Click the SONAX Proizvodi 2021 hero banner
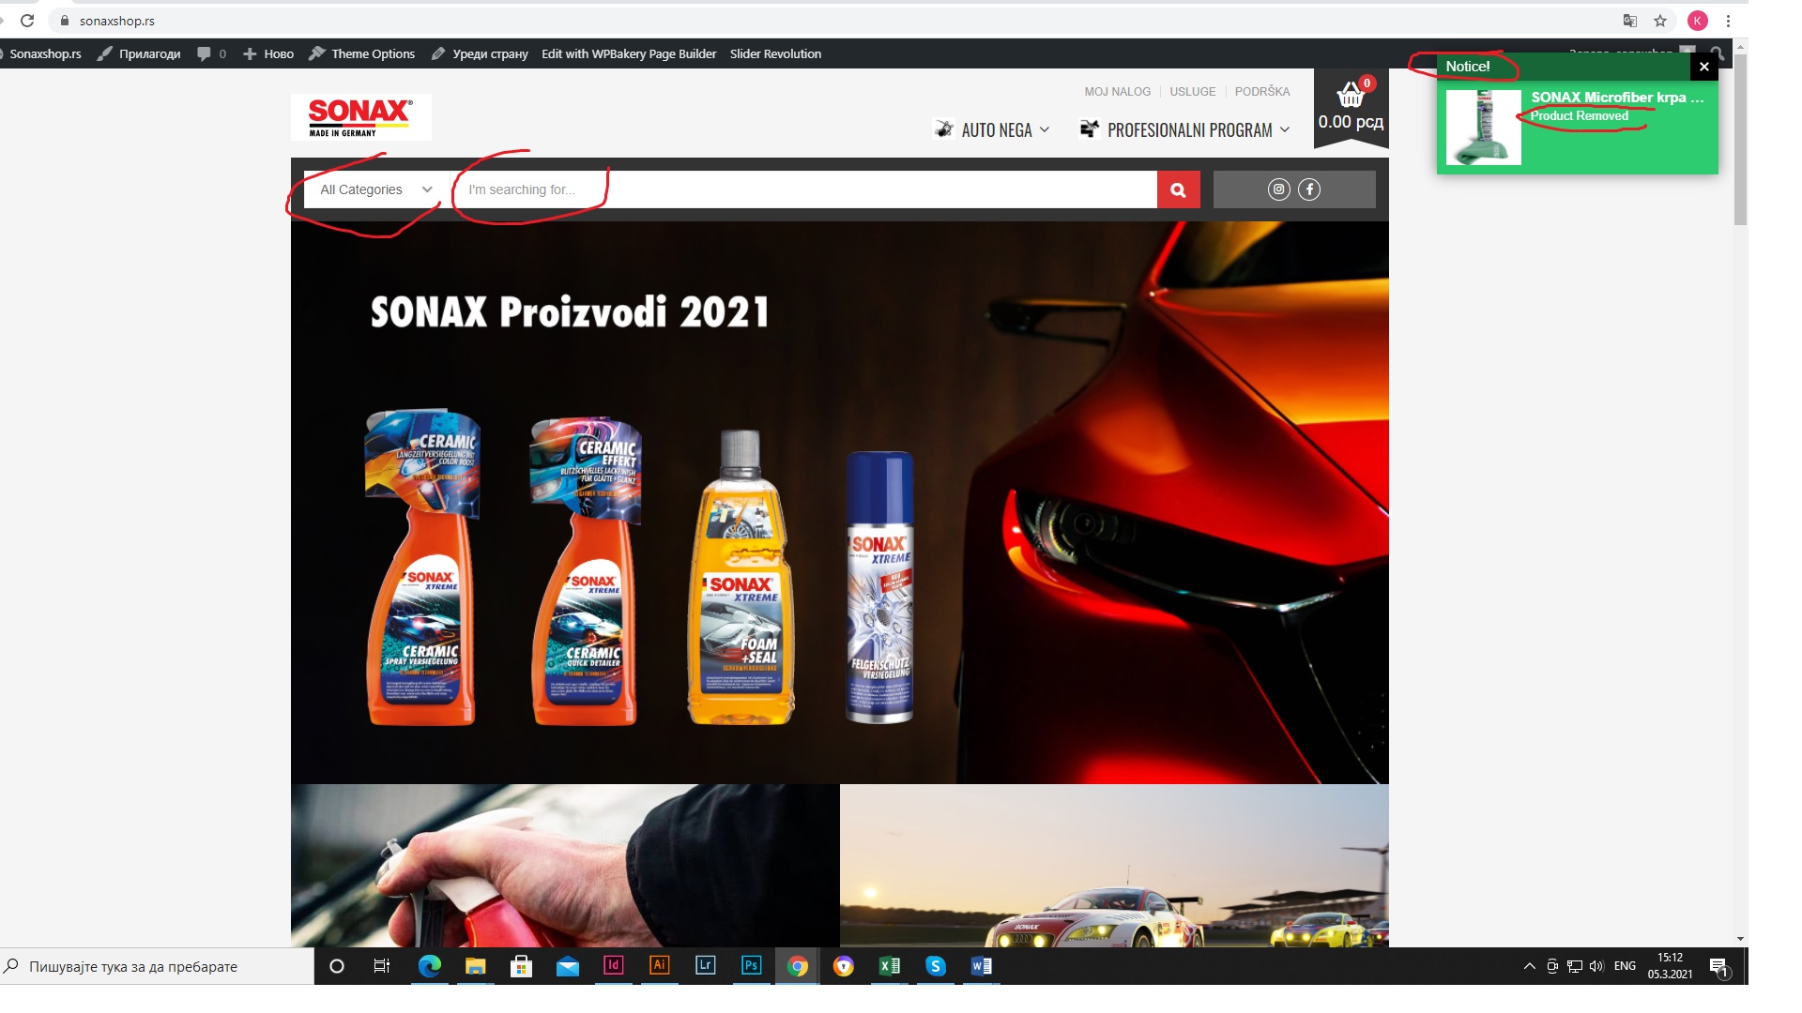 tap(840, 503)
